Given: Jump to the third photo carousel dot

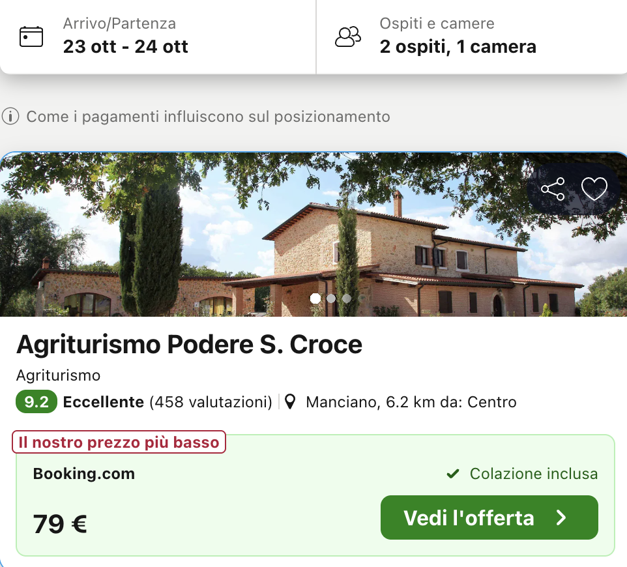Looking at the screenshot, I should 347,298.
